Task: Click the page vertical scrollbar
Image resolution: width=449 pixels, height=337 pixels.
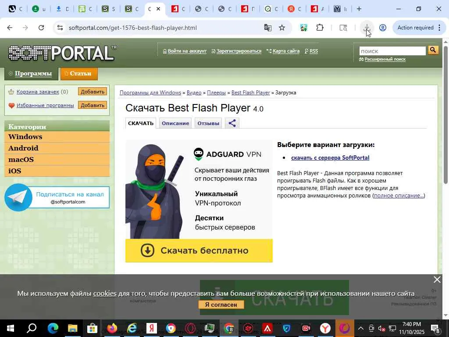Action: [x=445, y=115]
